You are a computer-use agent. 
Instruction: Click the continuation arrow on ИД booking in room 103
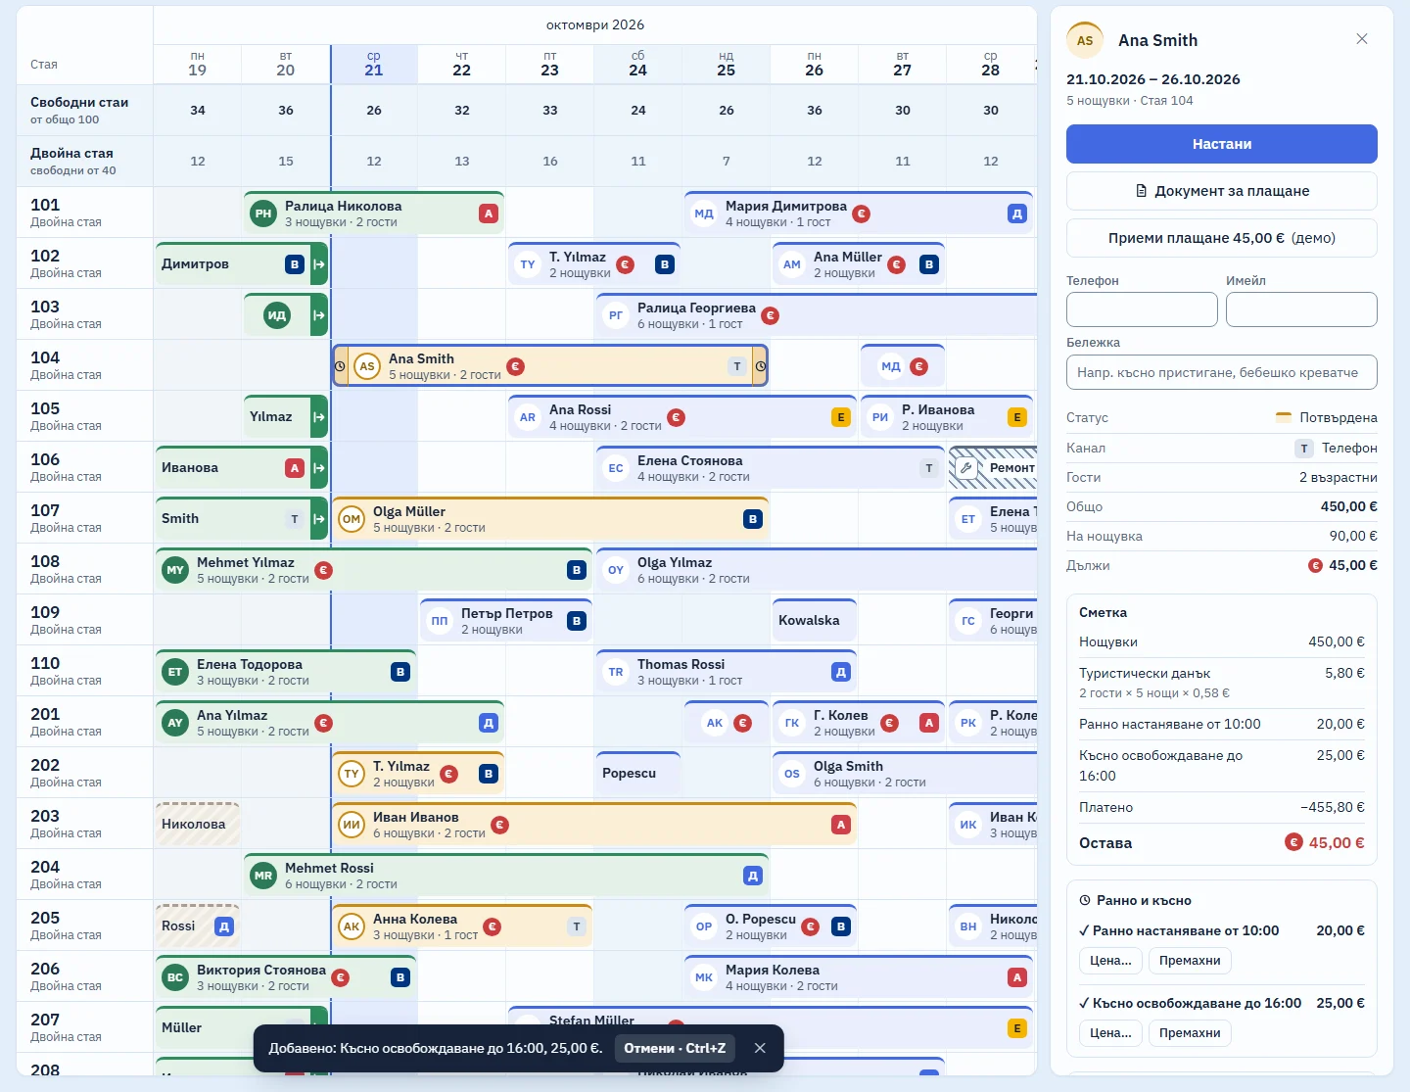[x=319, y=315]
